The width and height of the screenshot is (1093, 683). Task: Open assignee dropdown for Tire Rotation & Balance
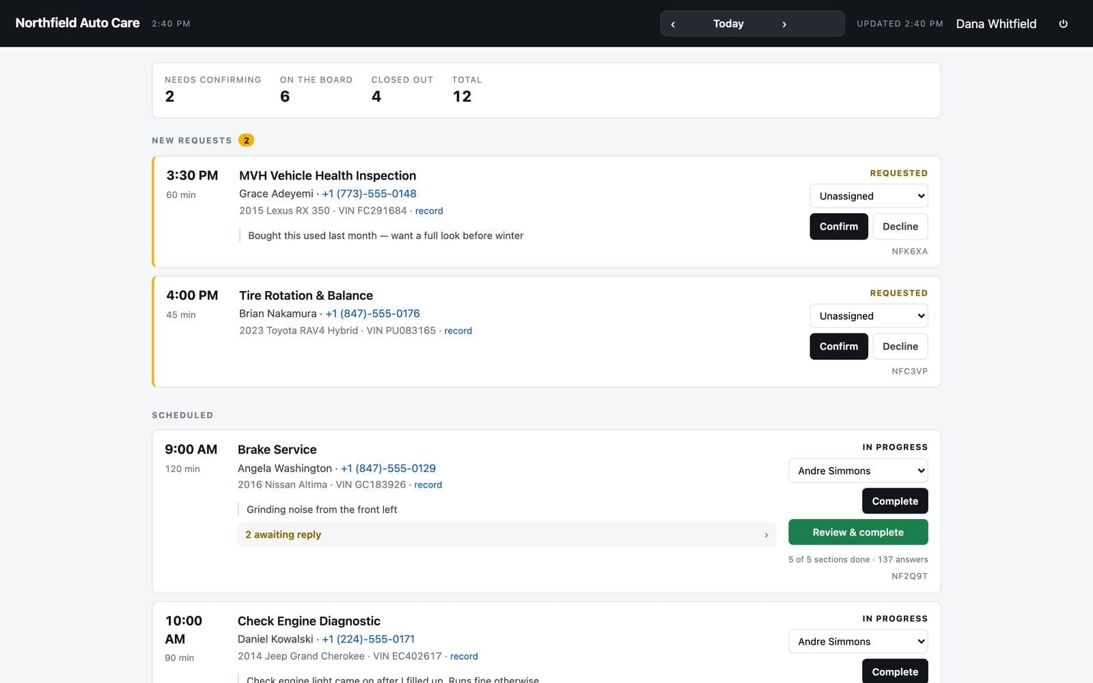tap(869, 316)
